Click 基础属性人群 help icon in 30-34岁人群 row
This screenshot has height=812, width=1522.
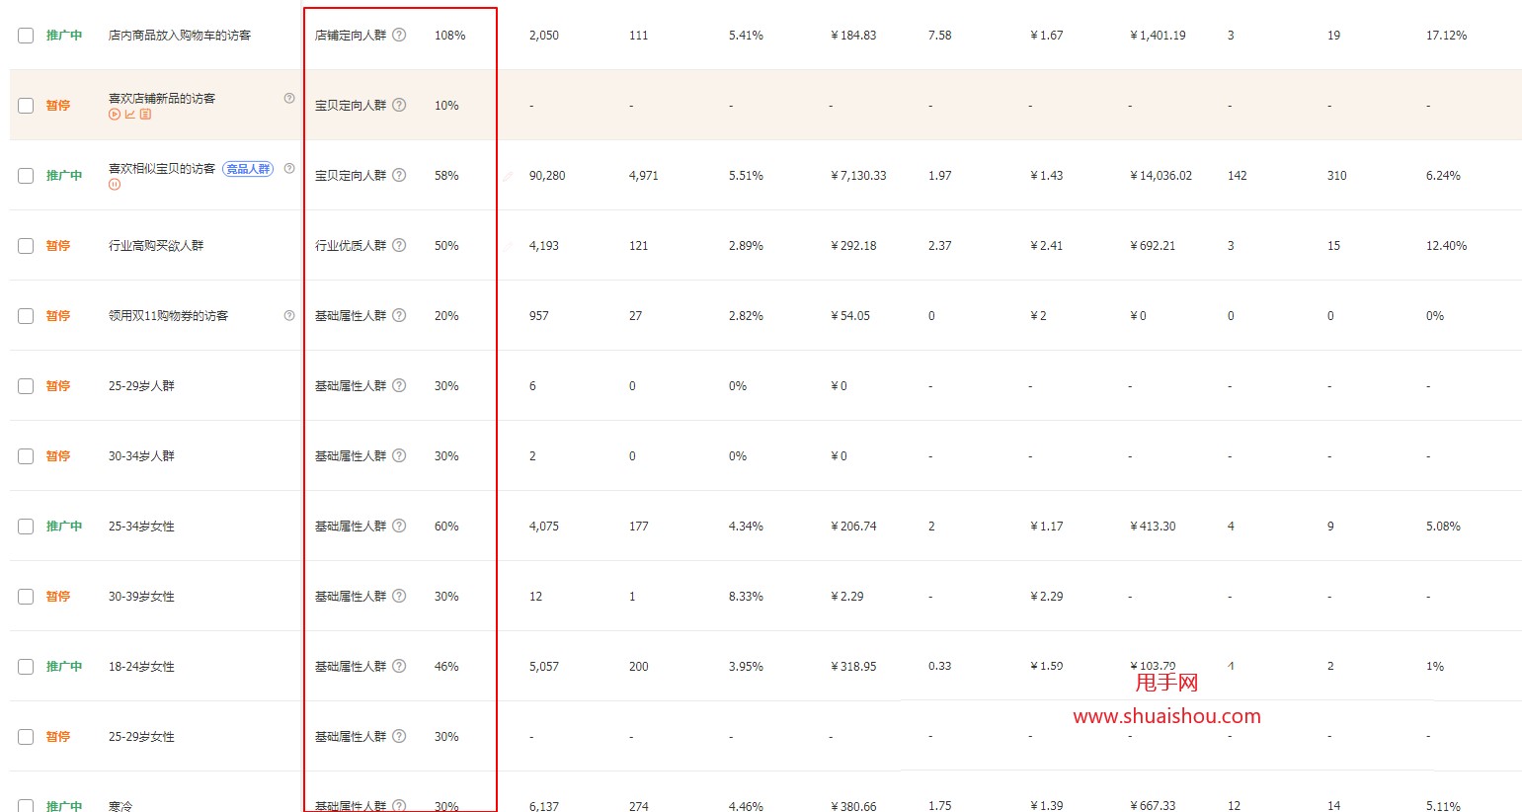(399, 455)
